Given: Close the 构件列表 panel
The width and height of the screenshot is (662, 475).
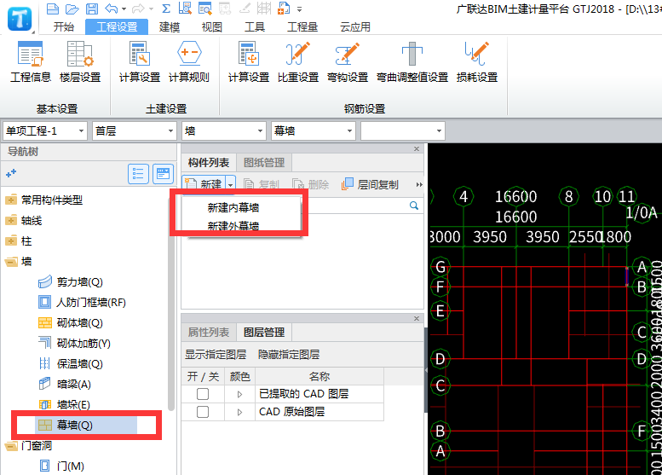Looking at the screenshot, I should (x=417, y=148).
